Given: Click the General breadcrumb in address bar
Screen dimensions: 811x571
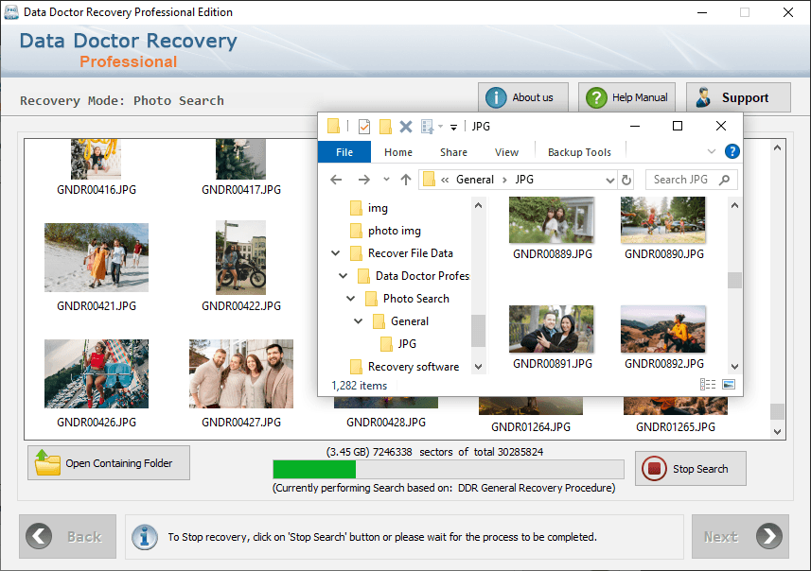Looking at the screenshot, I should [x=475, y=180].
